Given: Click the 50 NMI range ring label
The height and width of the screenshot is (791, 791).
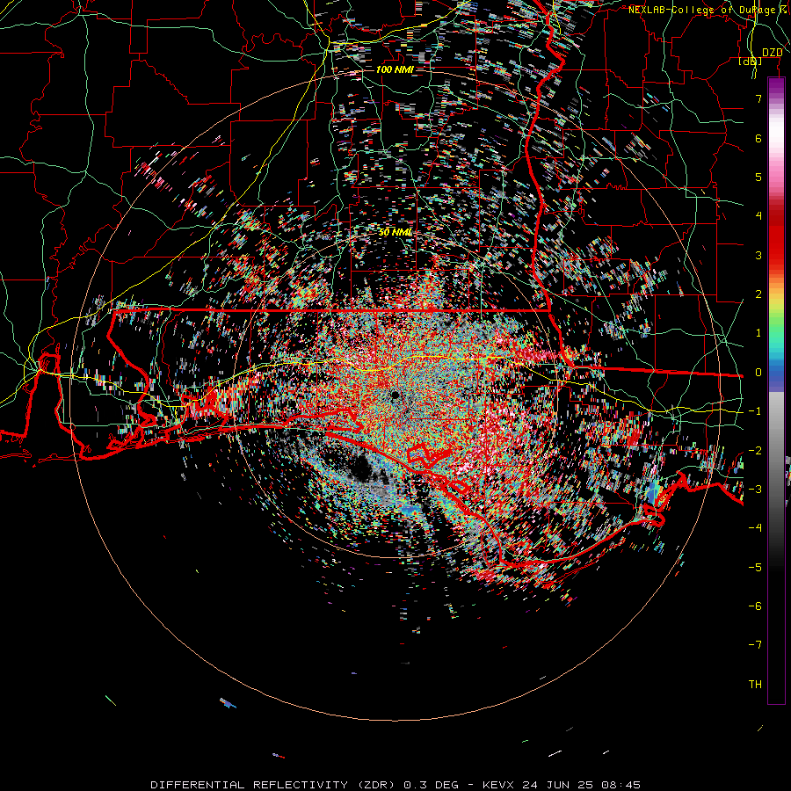Looking at the screenshot, I should (395, 233).
